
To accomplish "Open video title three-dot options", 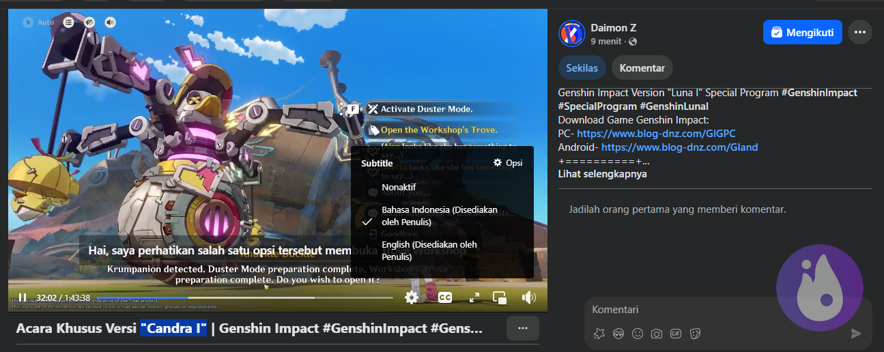I will pyautogui.click(x=523, y=328).
